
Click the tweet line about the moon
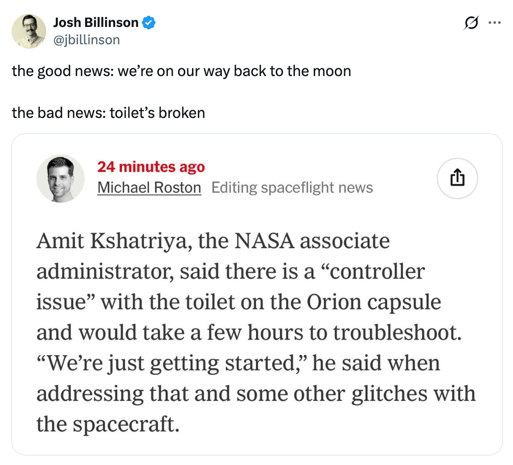coord(182,71)
